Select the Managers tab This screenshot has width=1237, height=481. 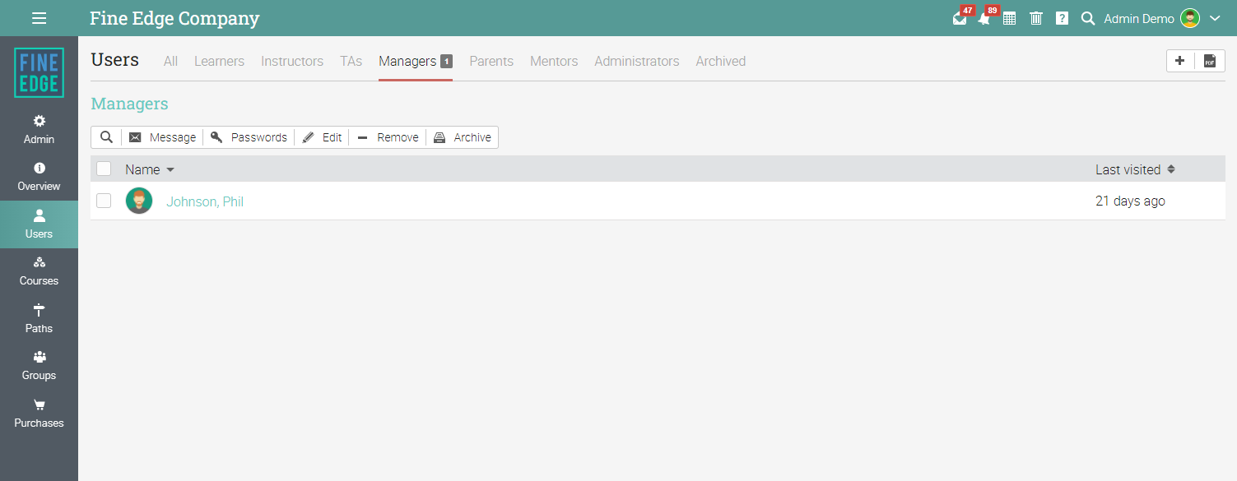(x=416, y=61)
